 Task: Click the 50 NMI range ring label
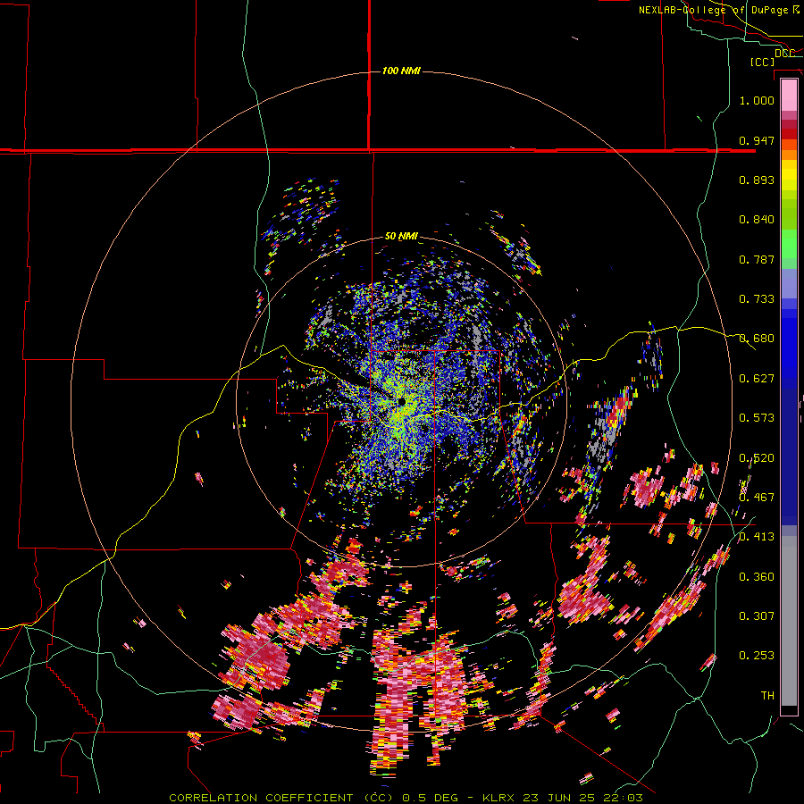click(x=401, y=237)
